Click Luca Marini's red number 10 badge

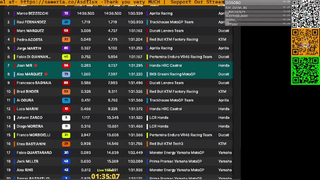(x=66, y=109)
